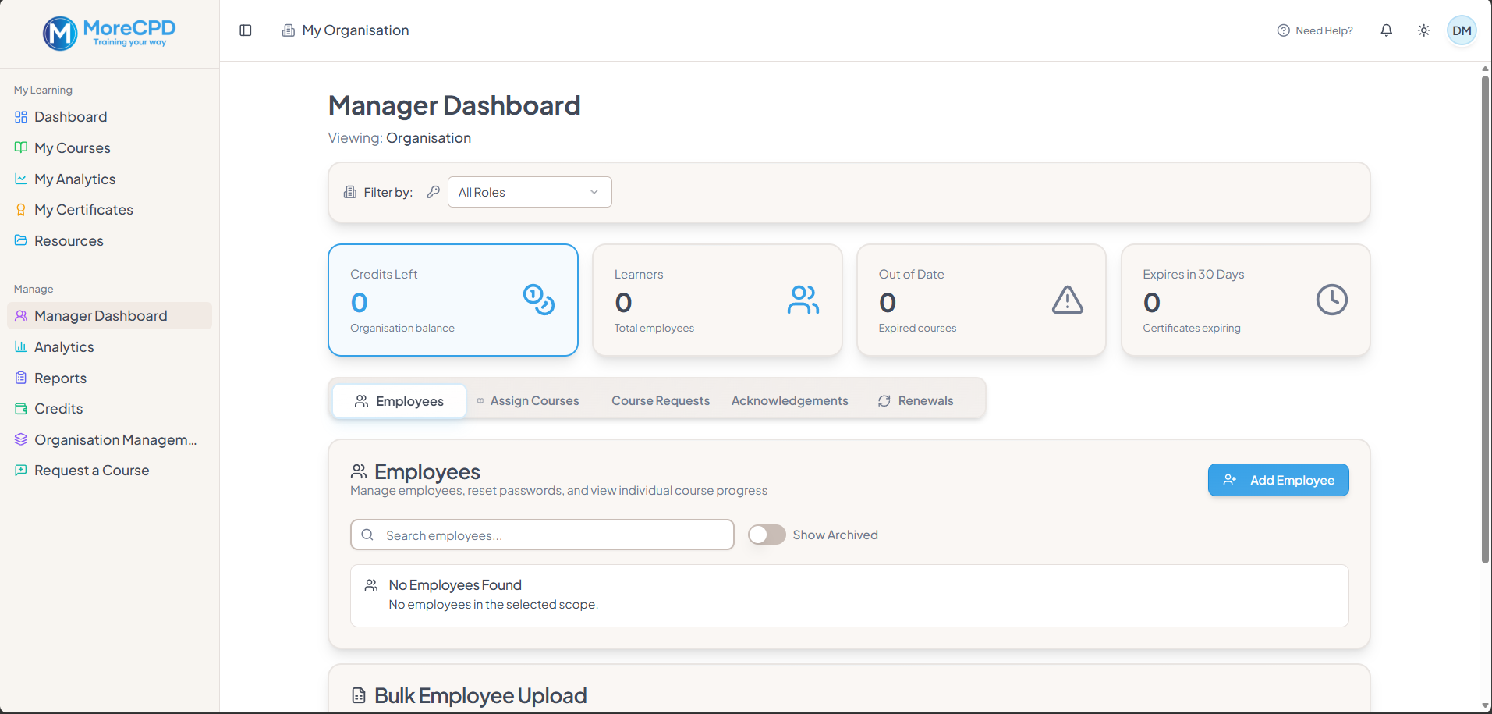Go to My Courses
This screenshot has width=1492, height=714.
pos(109,148)
